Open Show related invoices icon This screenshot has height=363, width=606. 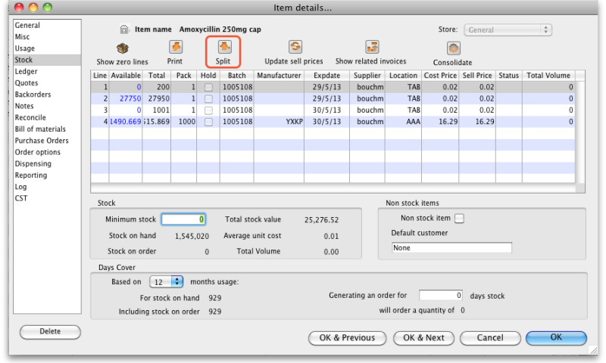click(371, 48)
